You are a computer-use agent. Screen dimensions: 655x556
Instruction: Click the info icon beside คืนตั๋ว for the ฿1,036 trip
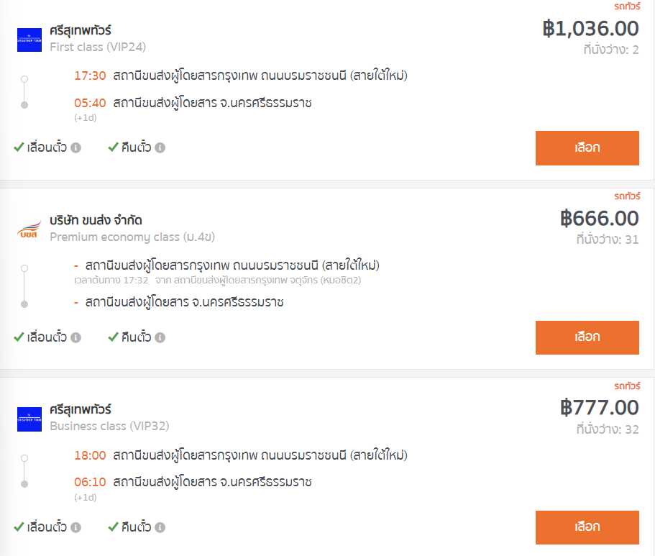click(x=160, y=147)
